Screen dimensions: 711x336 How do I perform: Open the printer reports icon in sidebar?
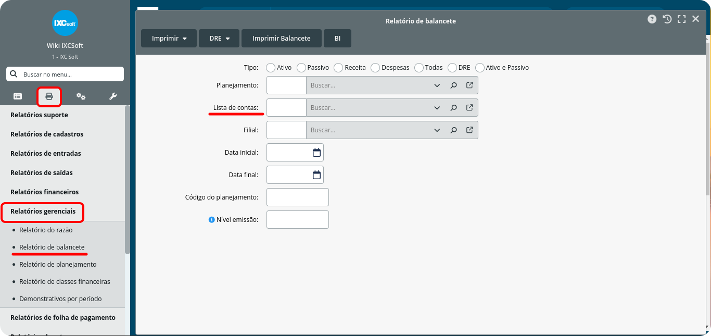tap(49, 96)
